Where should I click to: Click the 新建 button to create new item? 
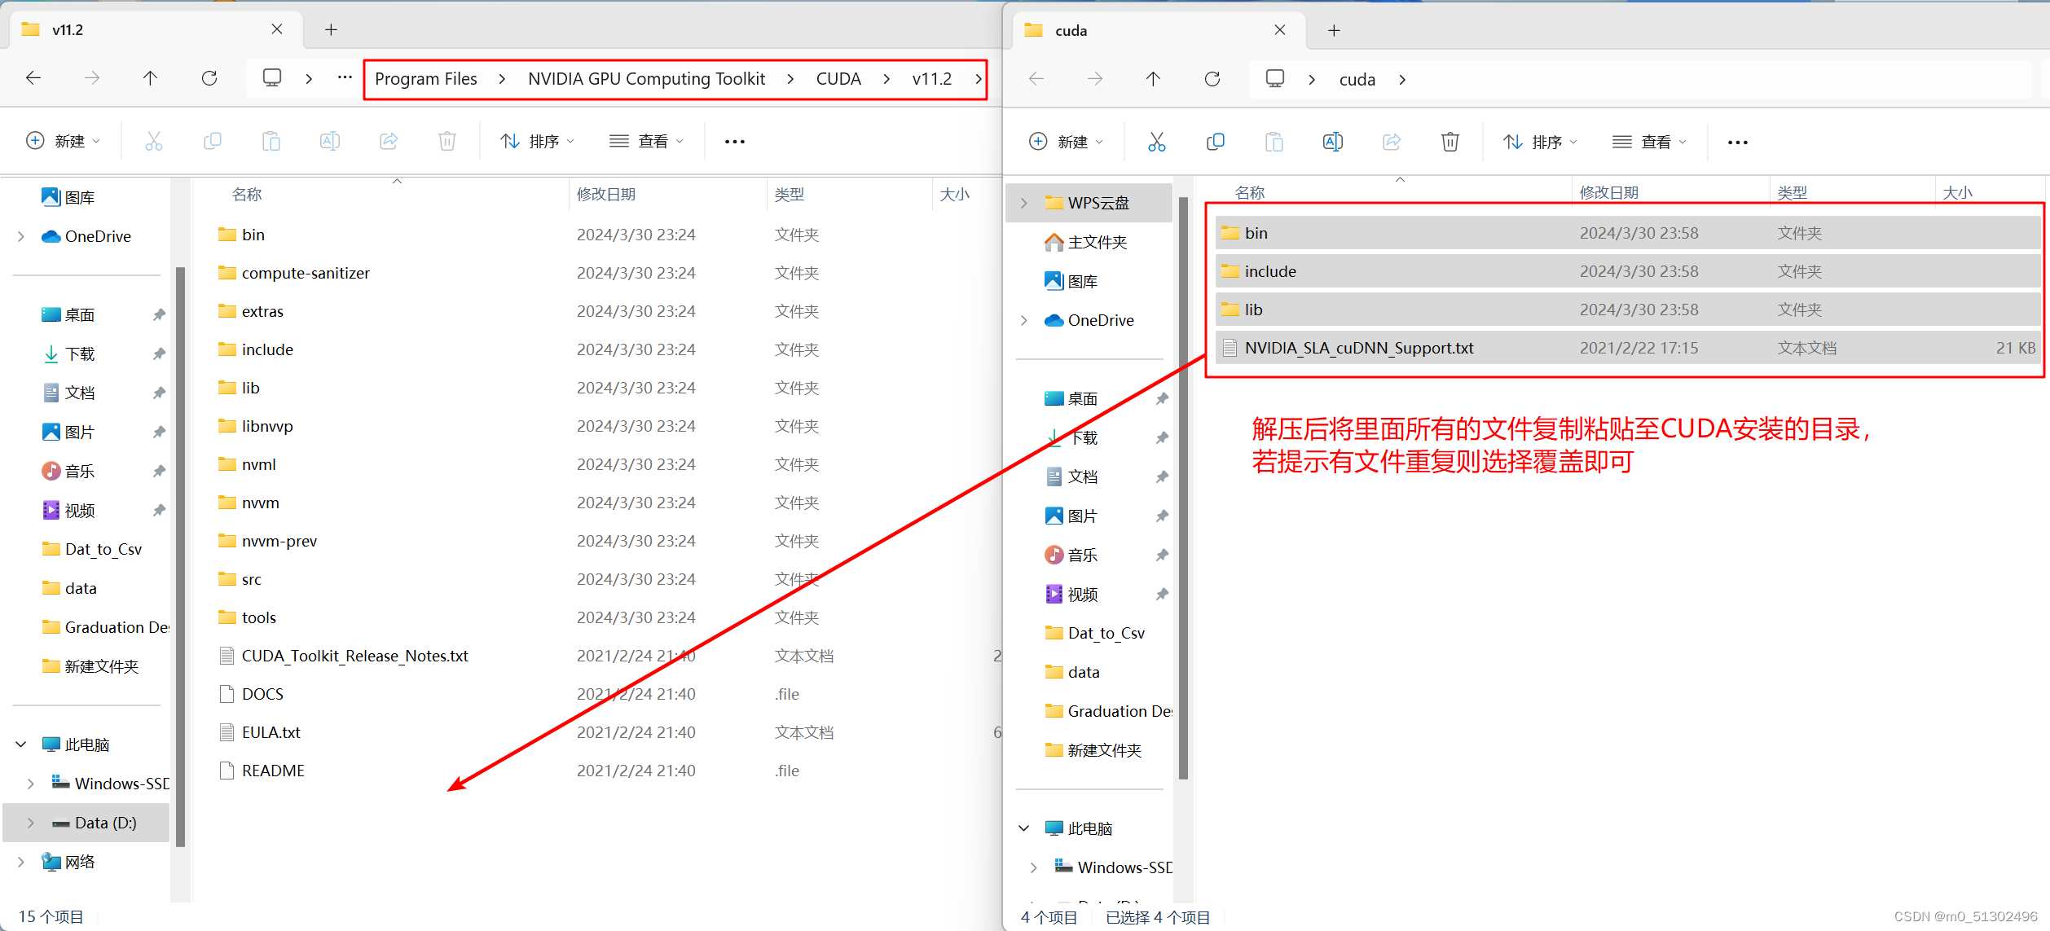click(63, 141)
